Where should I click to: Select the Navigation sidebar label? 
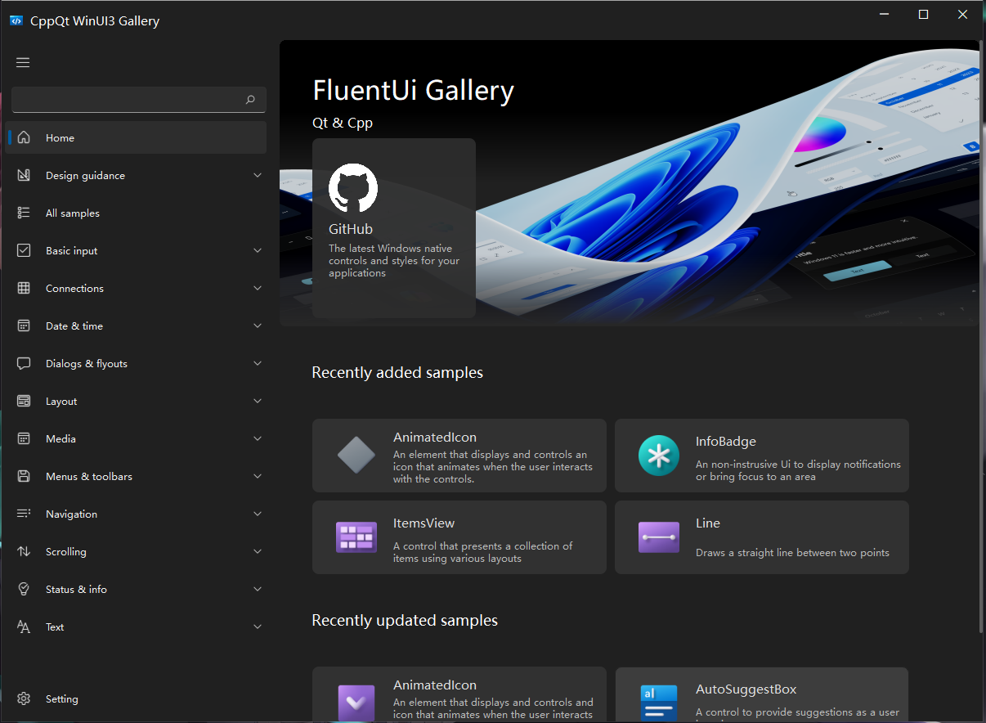click(x=71, y=514)
